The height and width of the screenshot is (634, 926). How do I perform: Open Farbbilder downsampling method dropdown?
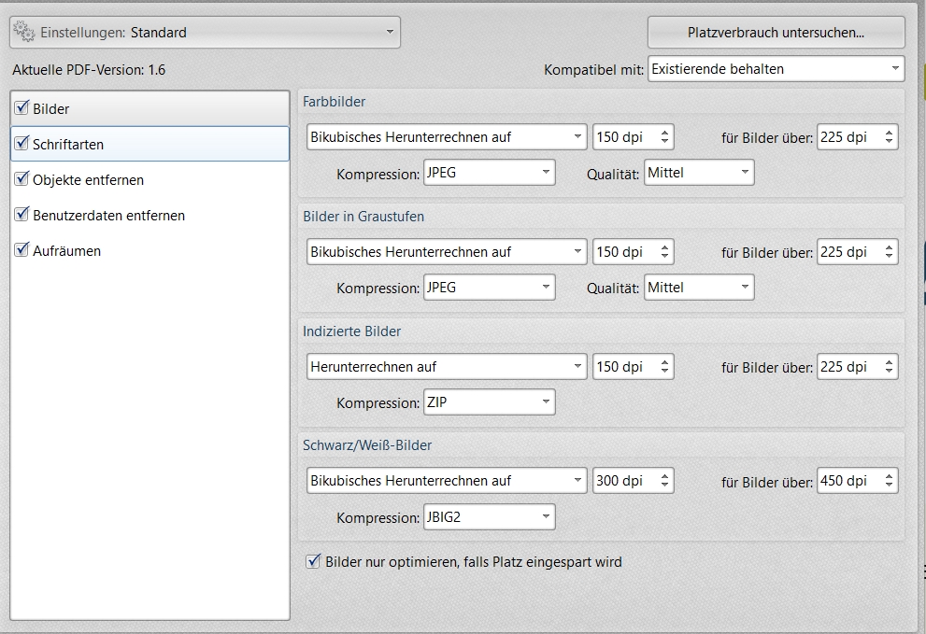(447, 137)
